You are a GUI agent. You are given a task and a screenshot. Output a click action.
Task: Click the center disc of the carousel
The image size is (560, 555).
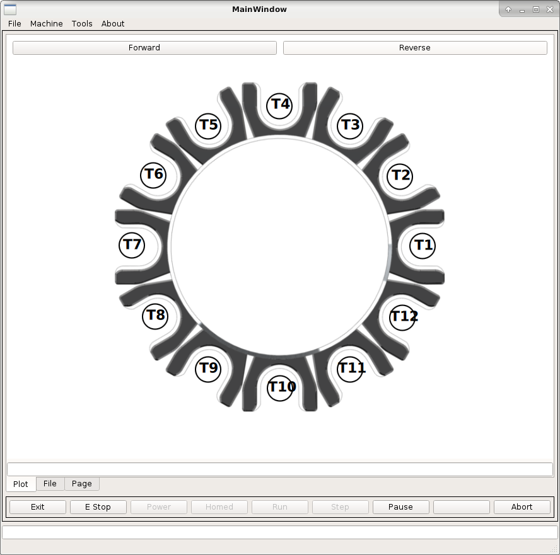pos(279,246)
